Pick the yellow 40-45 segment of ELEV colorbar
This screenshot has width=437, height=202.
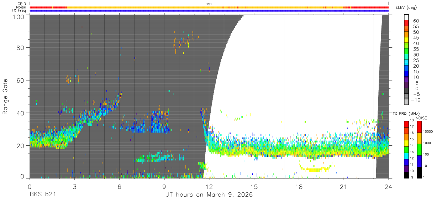407,40
